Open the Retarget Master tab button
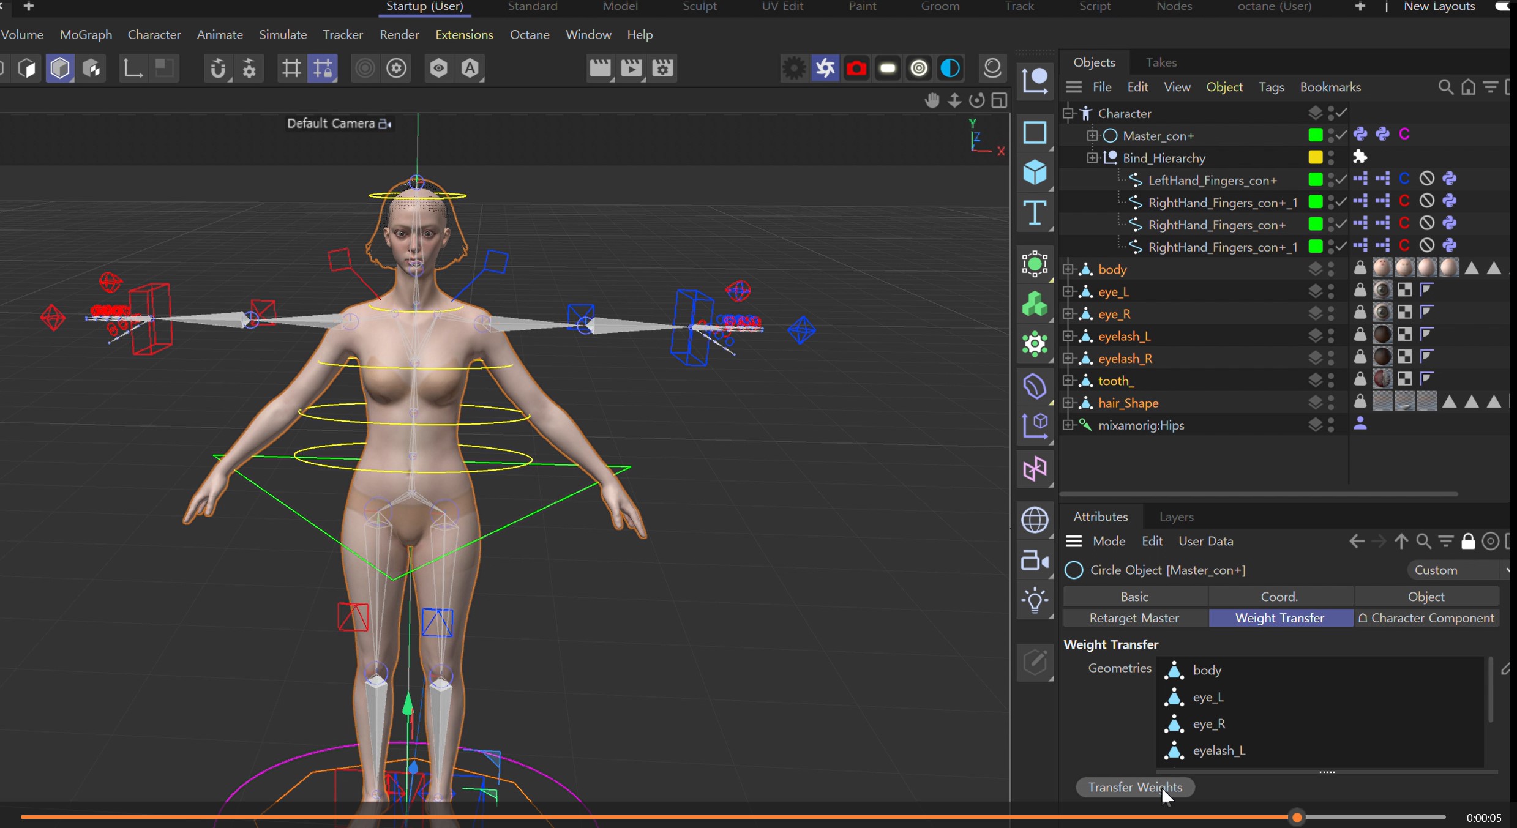The width and height of the screenshot is (1517, 828). click(x=1134, y=618)
